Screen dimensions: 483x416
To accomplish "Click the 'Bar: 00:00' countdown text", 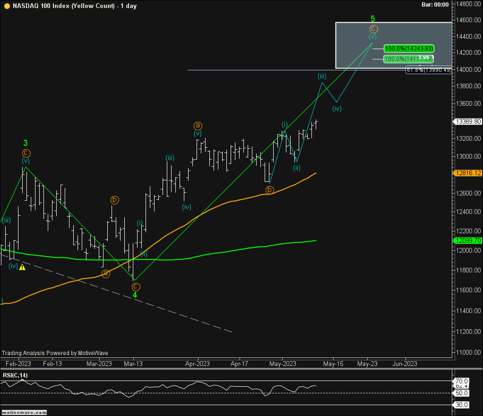I will click(435, 5).
